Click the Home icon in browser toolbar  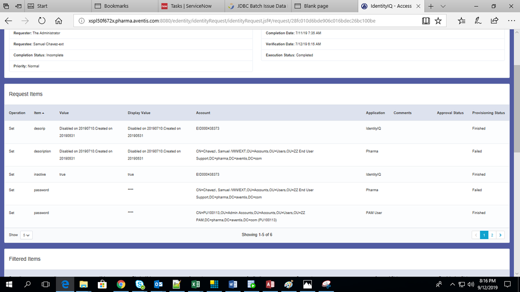point(58,21)
